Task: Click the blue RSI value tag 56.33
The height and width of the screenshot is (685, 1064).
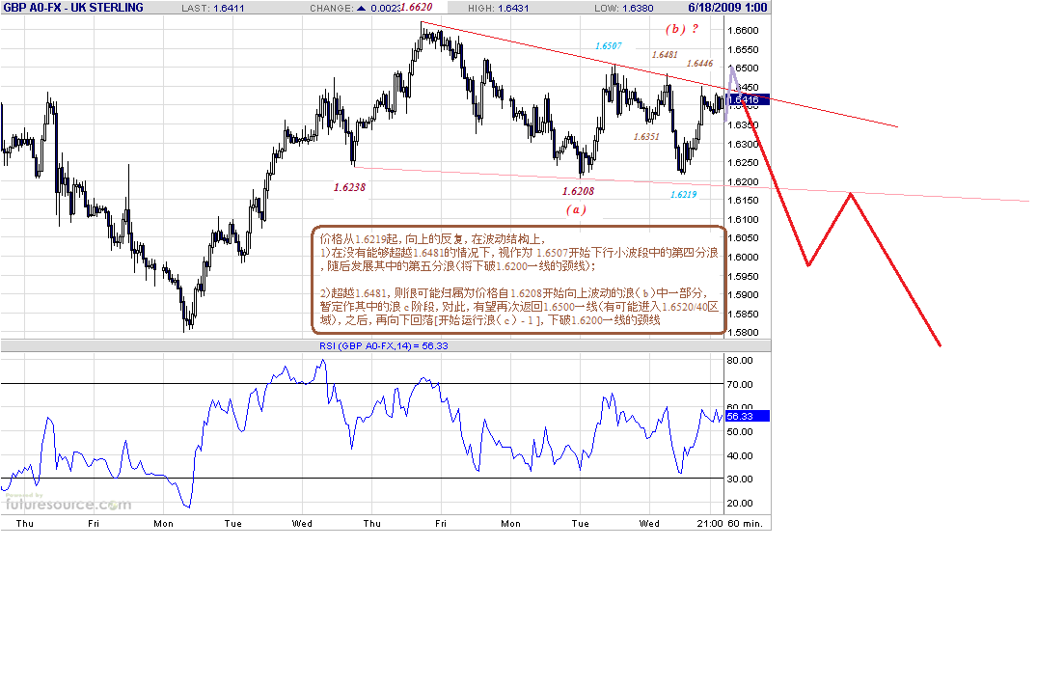Action: coord(747,416)
